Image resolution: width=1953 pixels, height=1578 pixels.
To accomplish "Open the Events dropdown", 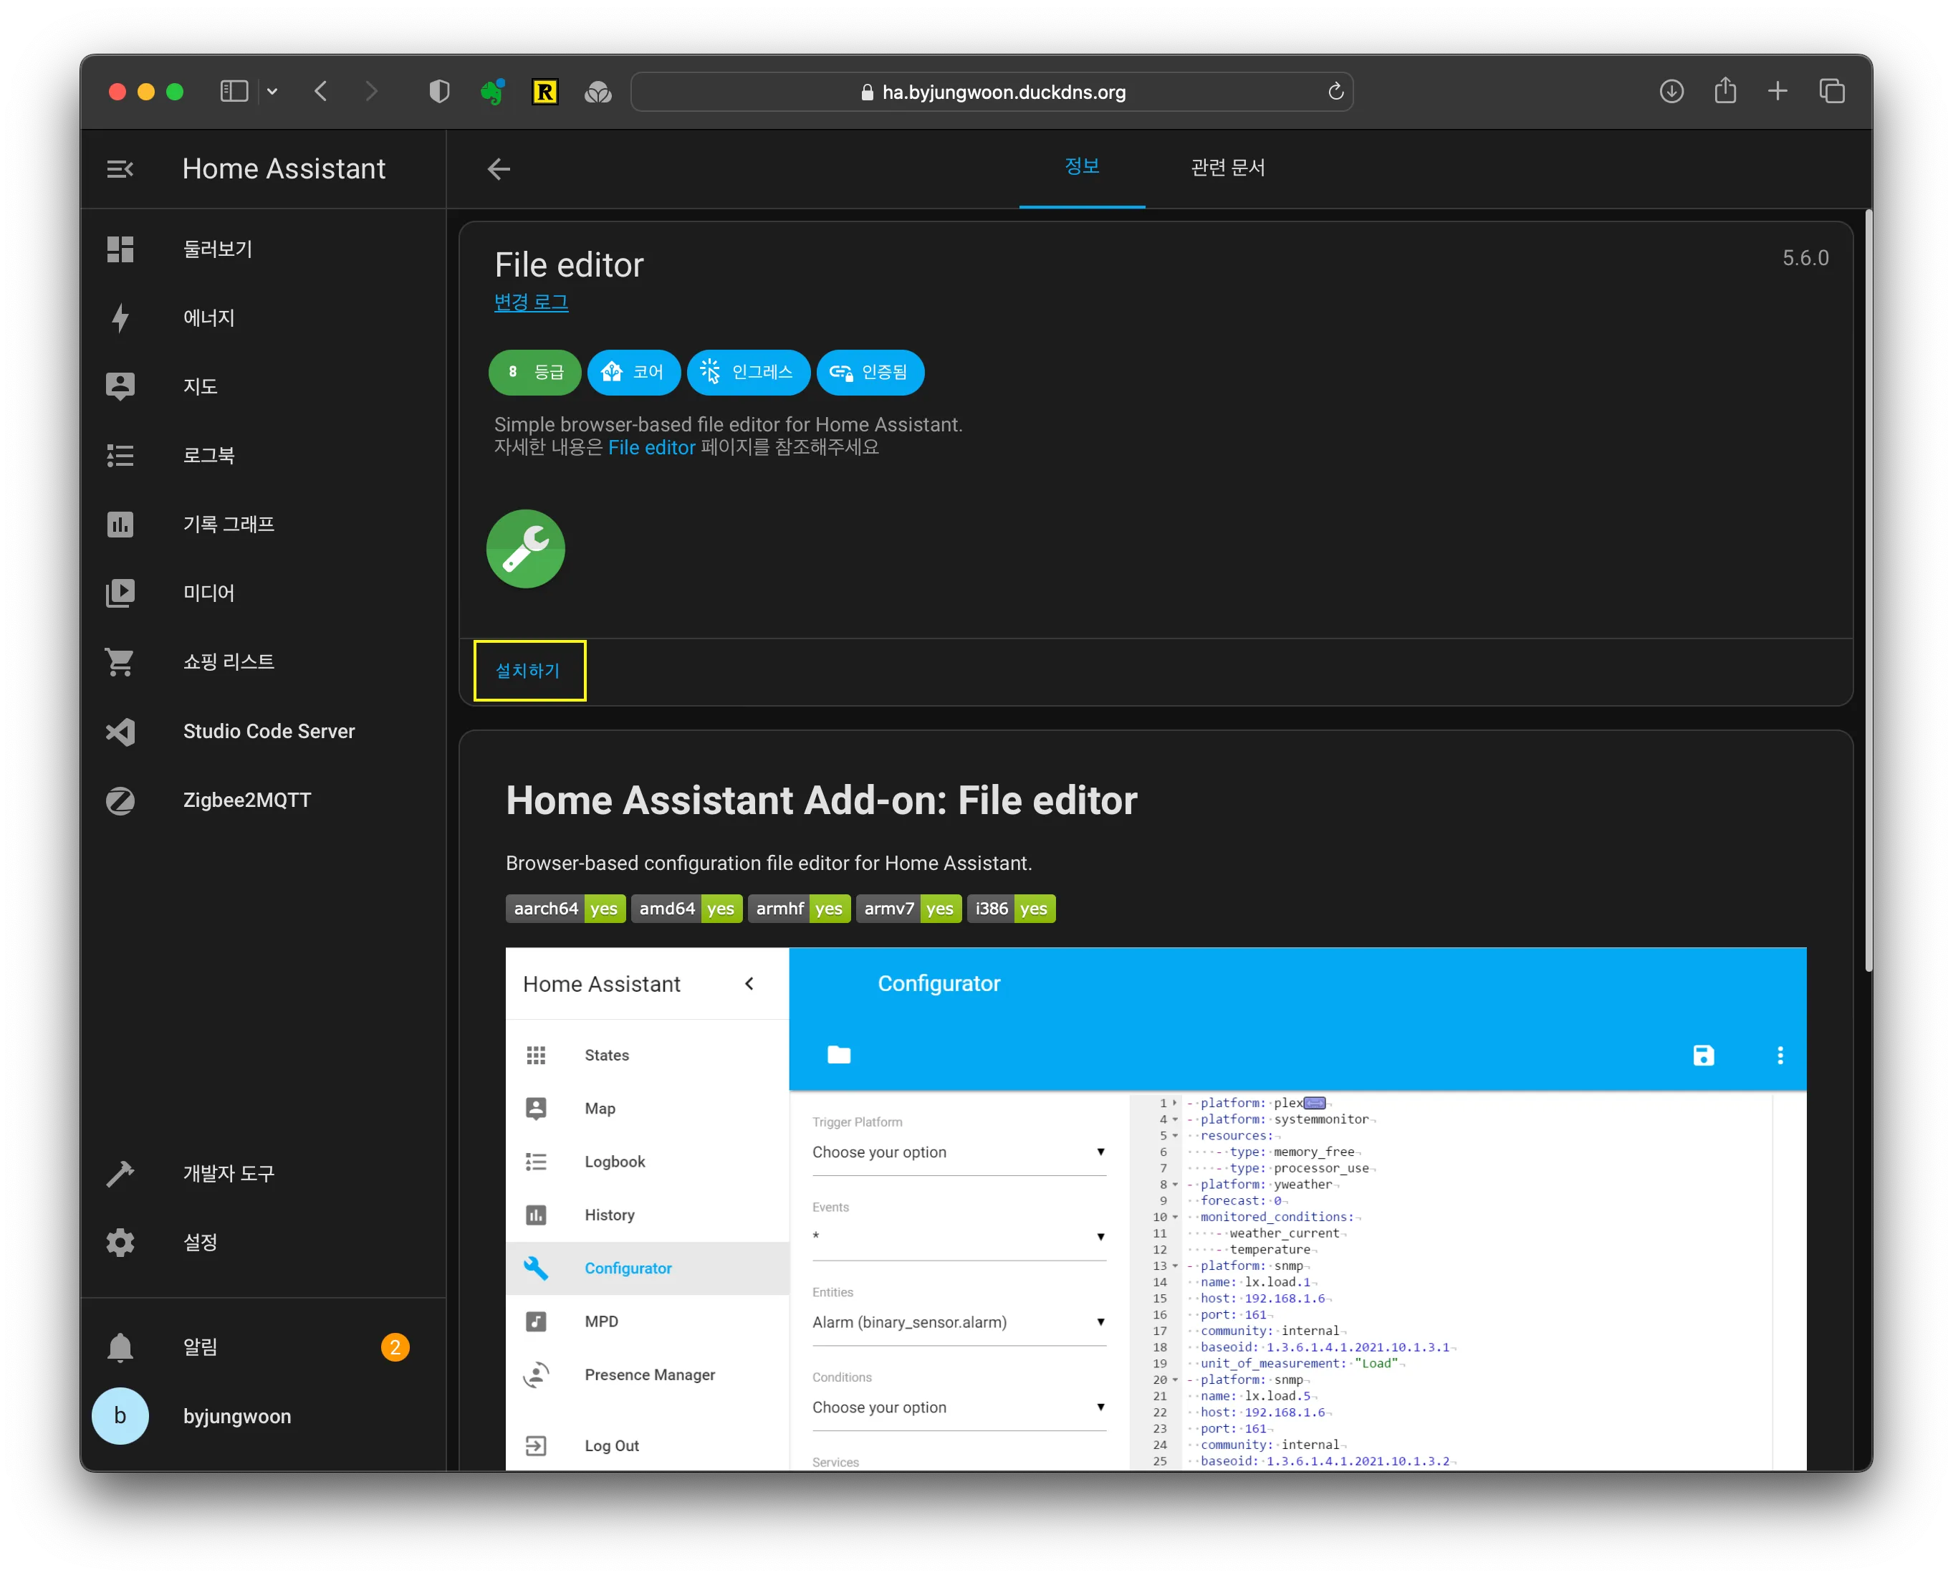I will click(x=959, y=1237).
